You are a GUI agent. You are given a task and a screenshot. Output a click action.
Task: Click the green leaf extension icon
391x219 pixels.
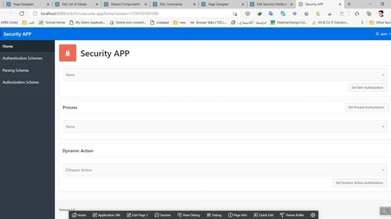[259, 14]
